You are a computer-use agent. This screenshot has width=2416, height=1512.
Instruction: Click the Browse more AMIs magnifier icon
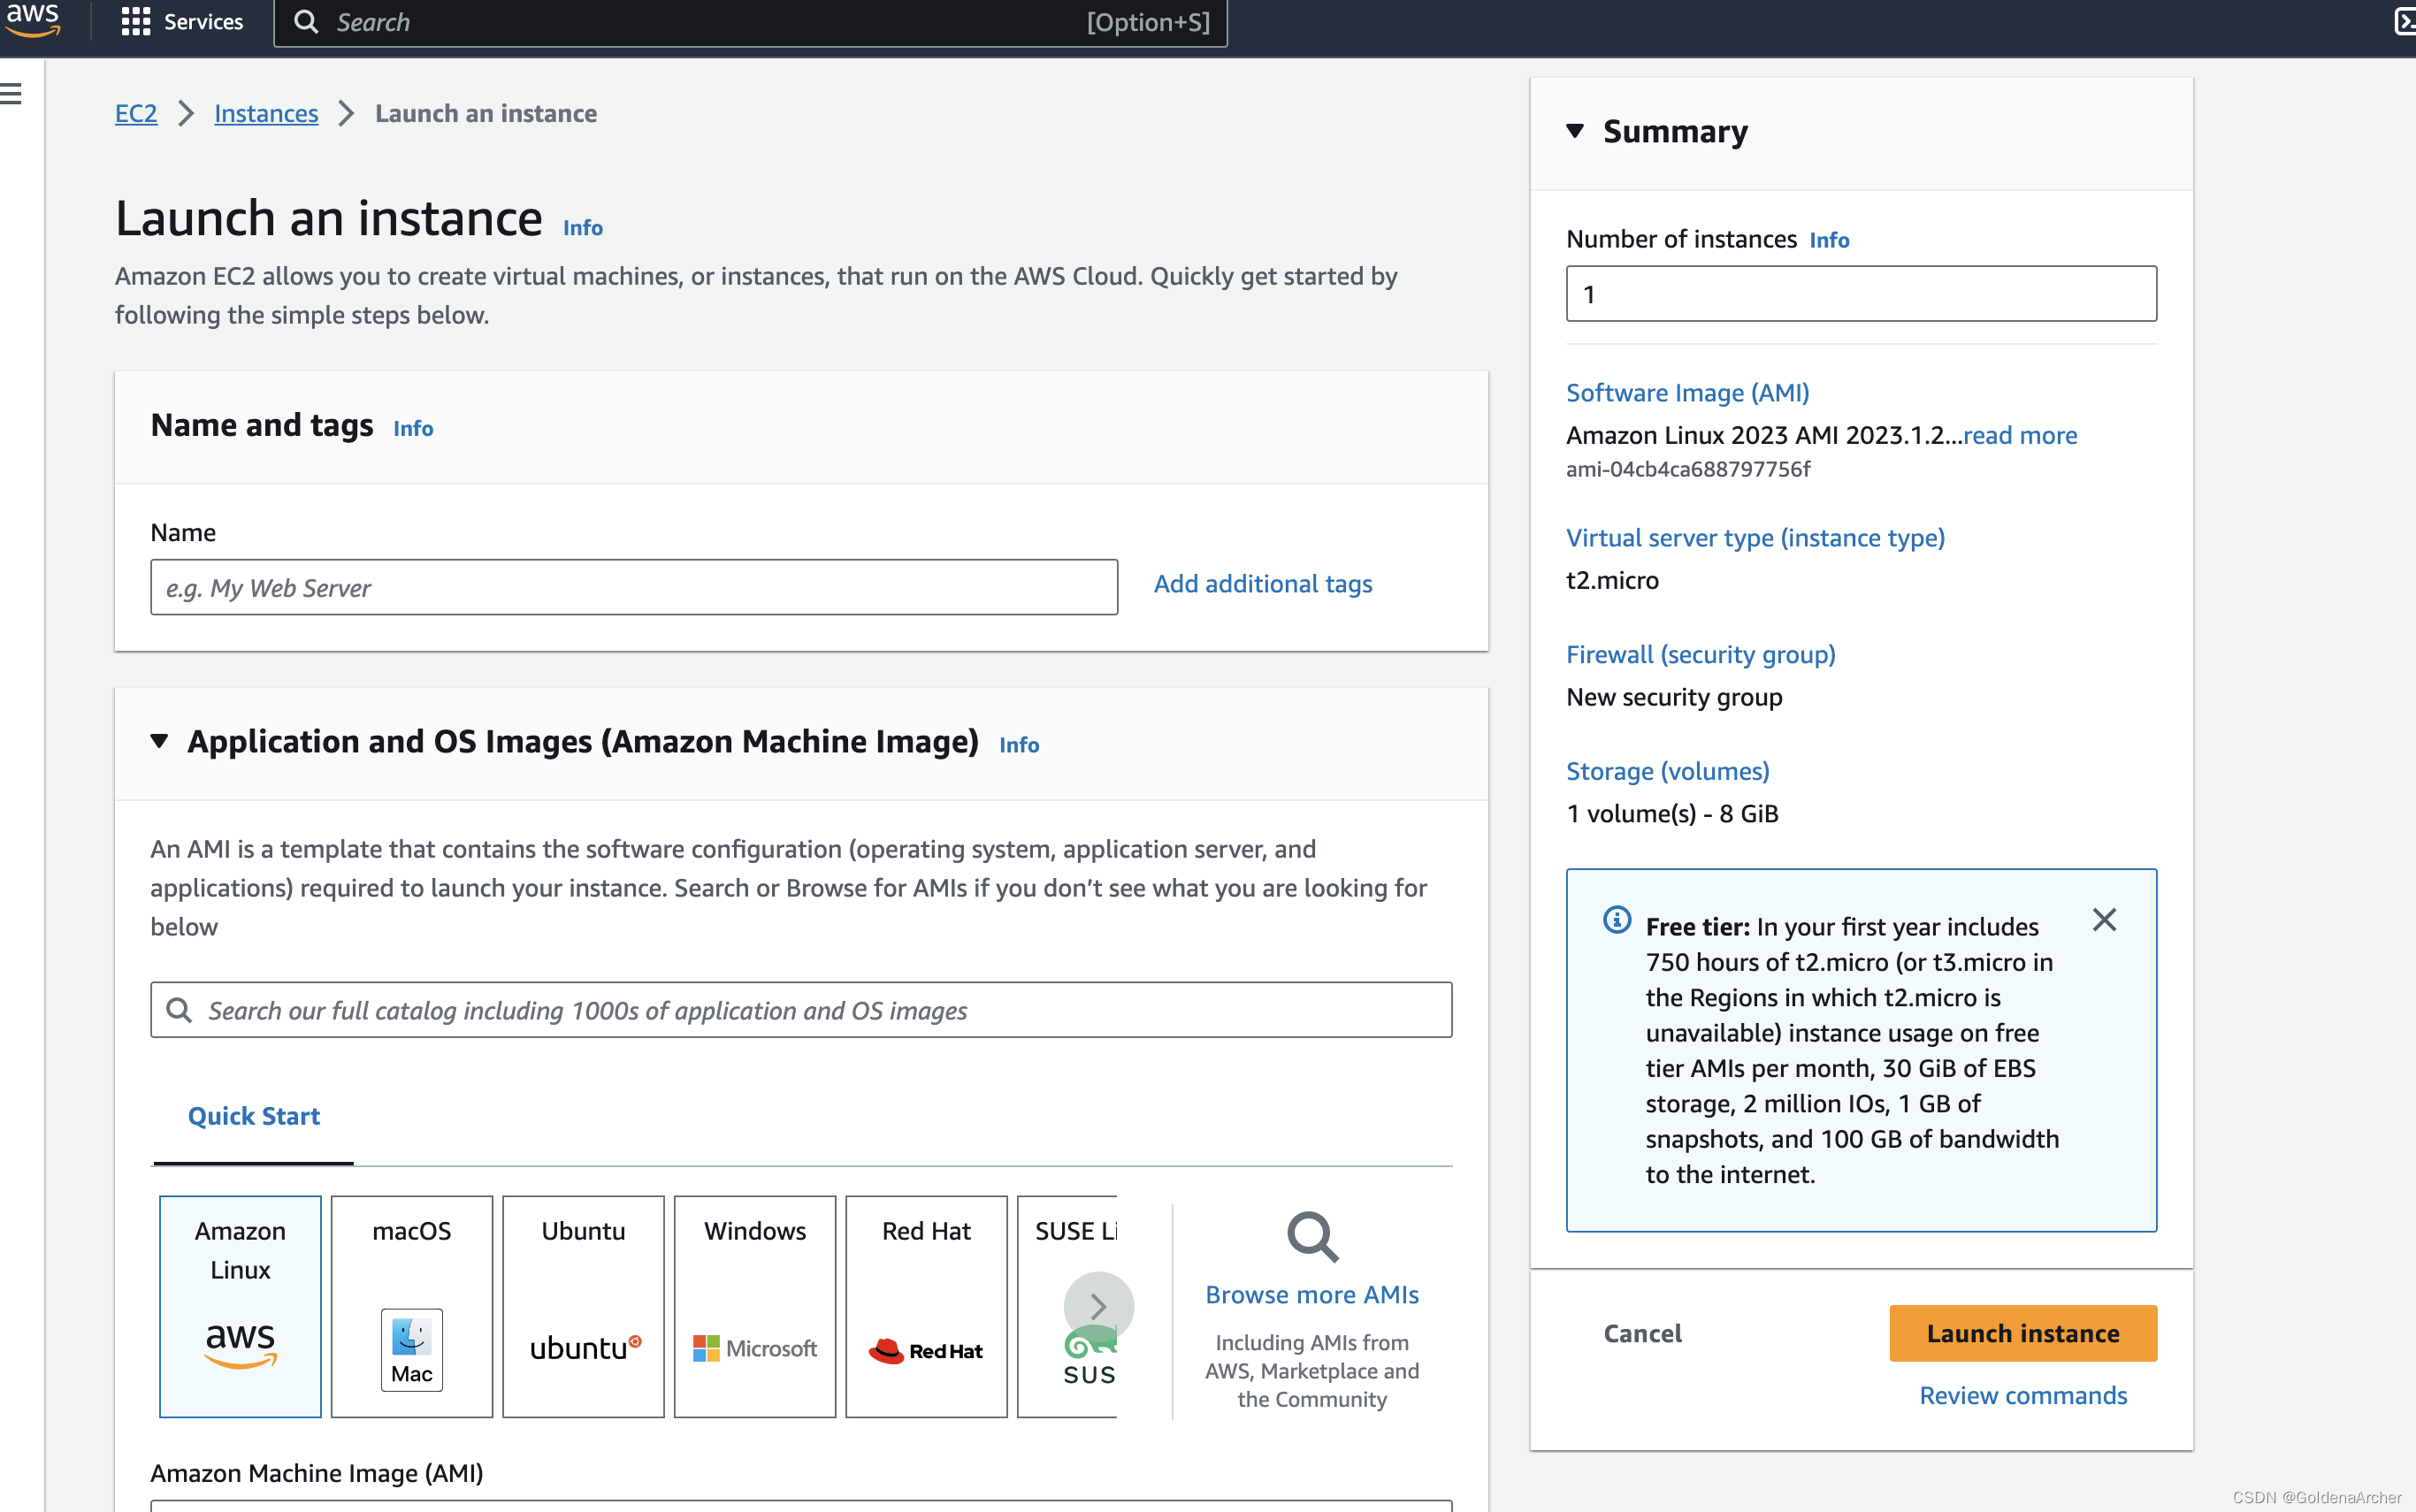click(x=1312, y=1238)
